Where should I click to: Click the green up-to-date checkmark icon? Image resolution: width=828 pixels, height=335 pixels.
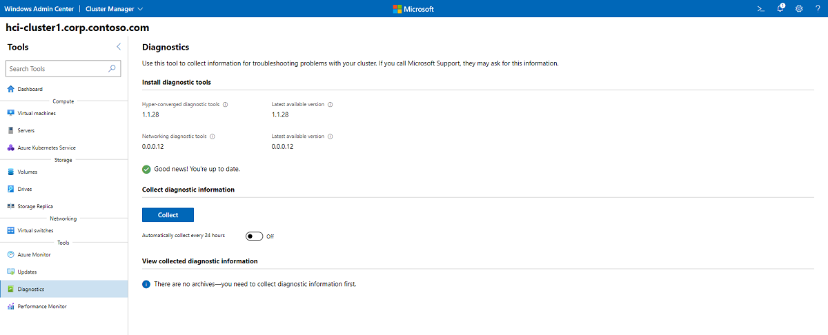pyautogui.click(x=146, y=169)
